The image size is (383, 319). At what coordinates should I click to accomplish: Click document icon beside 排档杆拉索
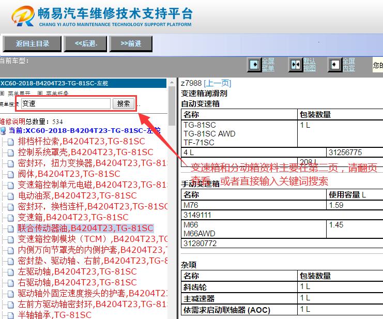pyautogui.click(x=10, y=142)
